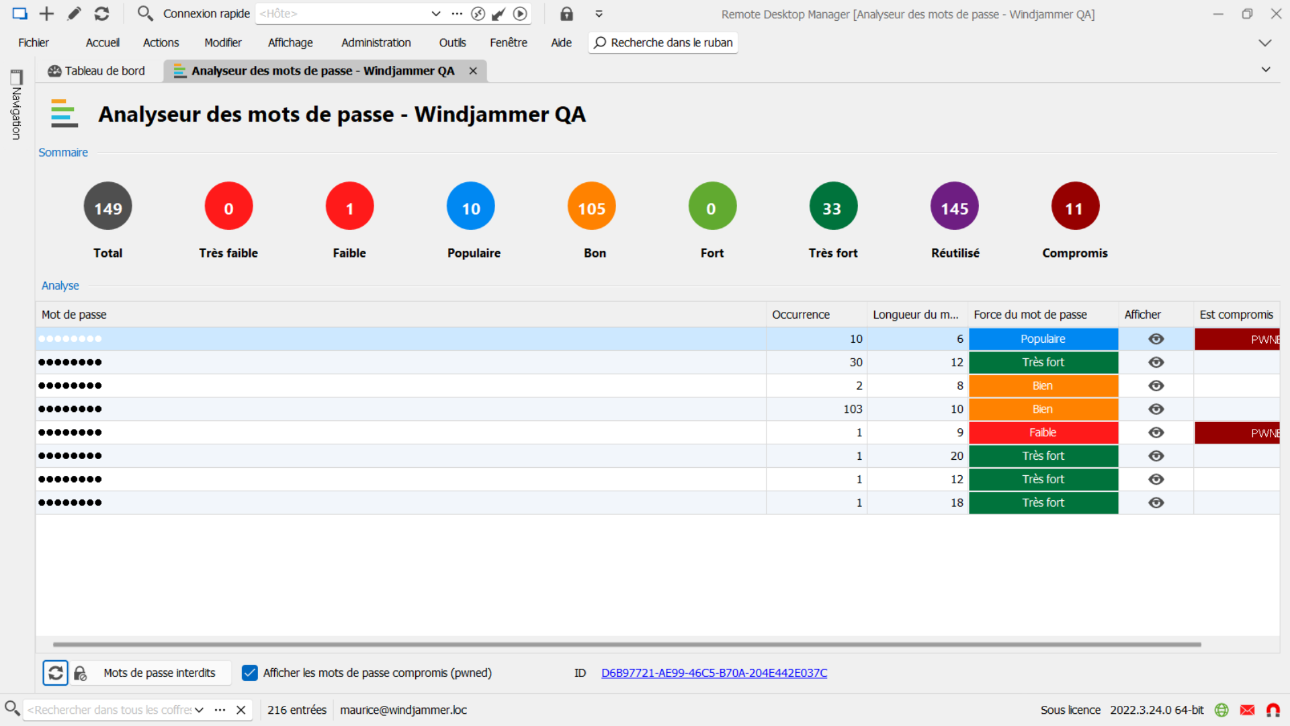Click the plus new entry icon
This screenshot has width=1290, height=726.
click(x=46, y=13)
